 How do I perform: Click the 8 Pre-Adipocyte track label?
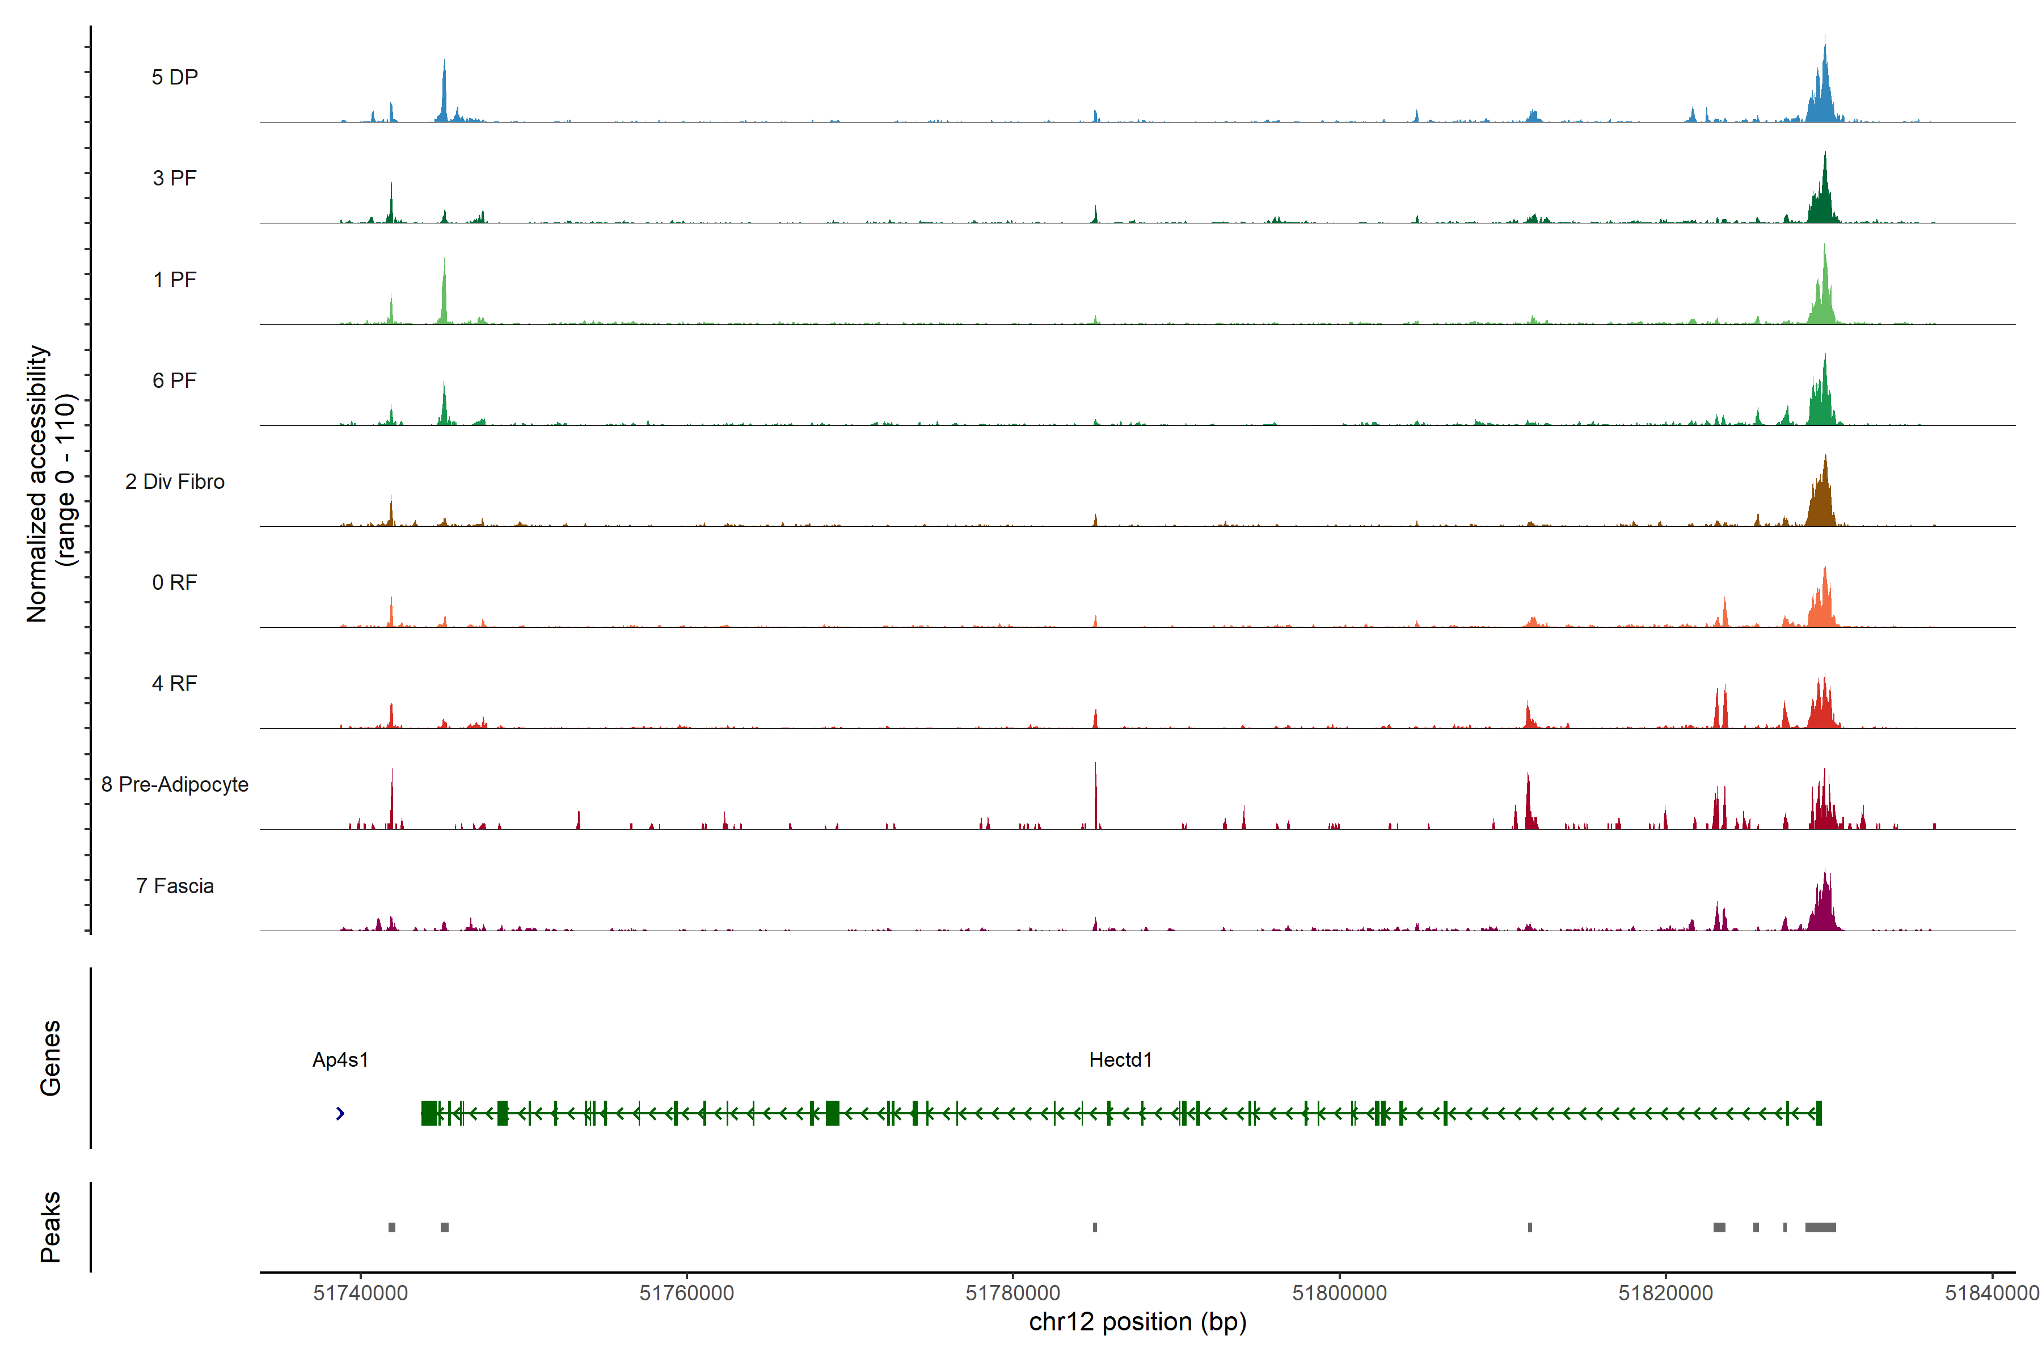point(175,785)
